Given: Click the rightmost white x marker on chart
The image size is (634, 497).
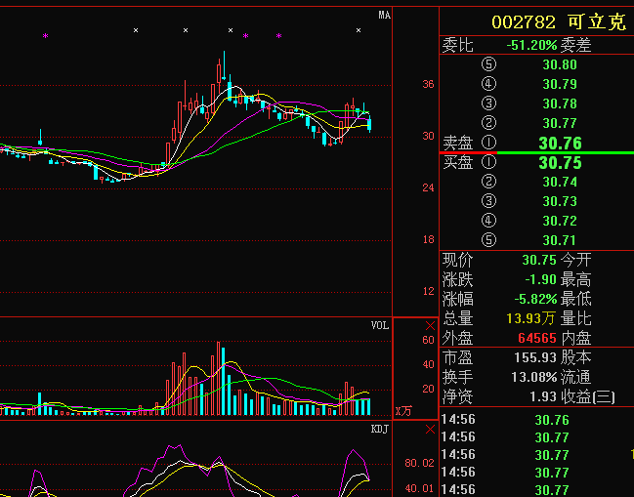Looking at the screenshot, I should (359, 31).
